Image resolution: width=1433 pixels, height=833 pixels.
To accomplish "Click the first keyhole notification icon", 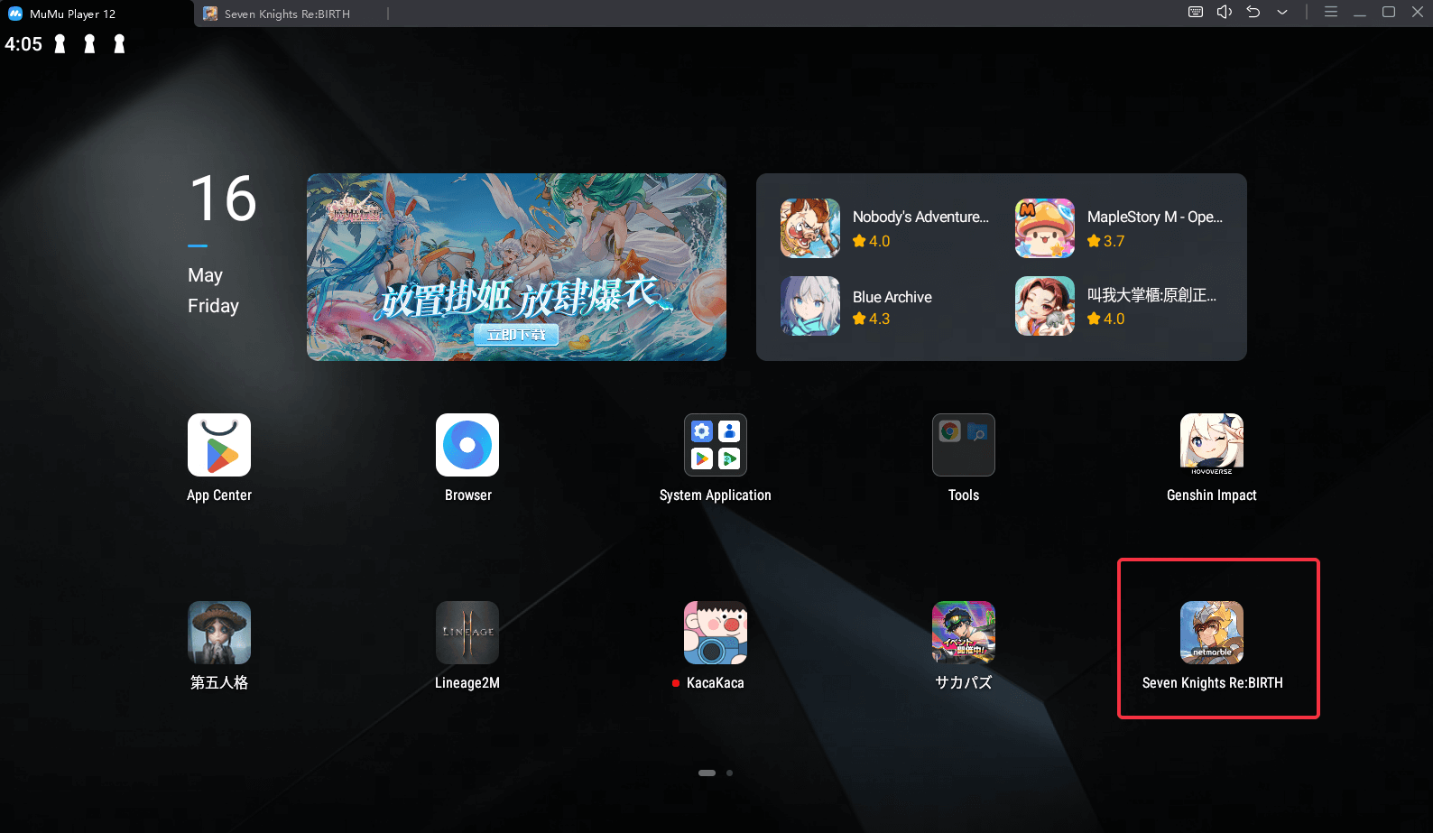I will coord(60,44).
